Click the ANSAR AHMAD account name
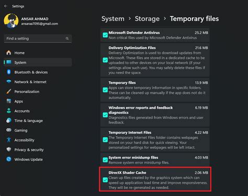Screen dimensions: 248x196 (x=35, y=19)
